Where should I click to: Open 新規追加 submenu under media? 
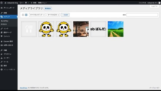coord(4,24)
